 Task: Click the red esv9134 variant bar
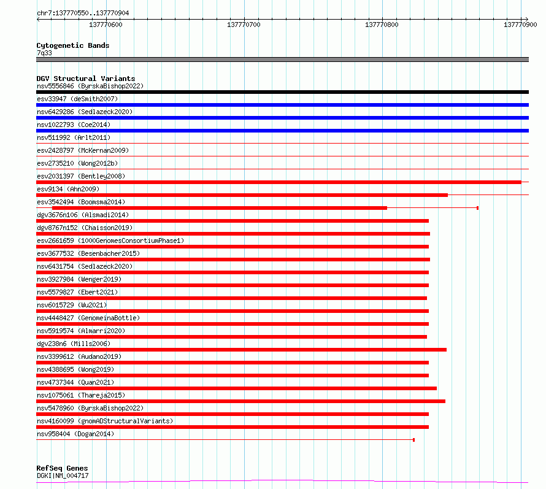pos(242,195)
